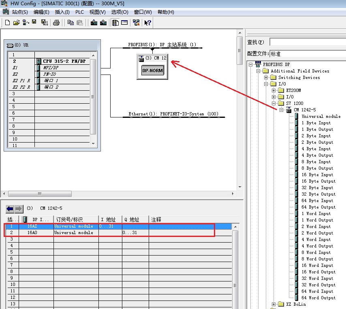This screenshot has height=309, width=346.
Task: Open the 视图(V) menu
Action: 98,12
